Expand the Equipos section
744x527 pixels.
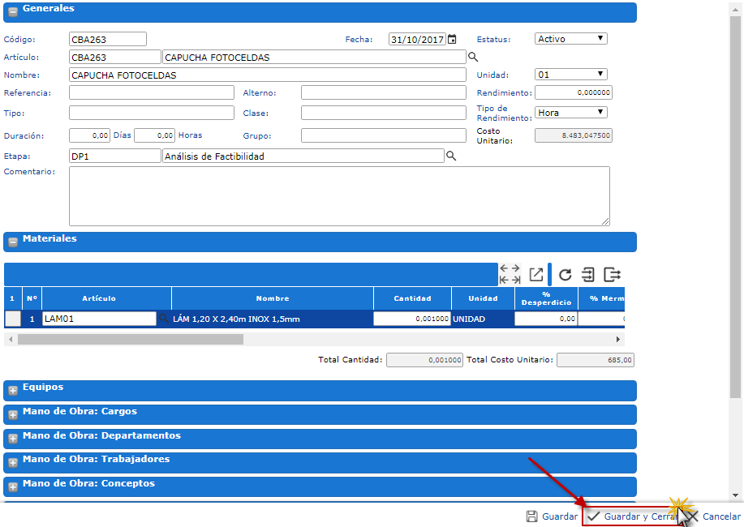tap(13, 391)
